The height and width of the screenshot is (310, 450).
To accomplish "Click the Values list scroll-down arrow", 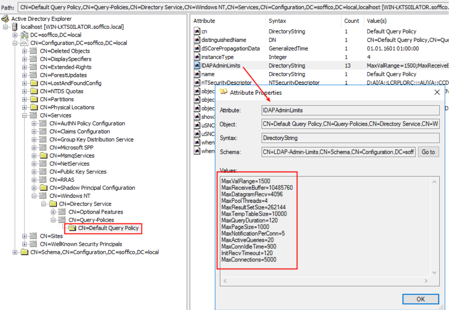I will pyautogui.click(x=434, y=272).
